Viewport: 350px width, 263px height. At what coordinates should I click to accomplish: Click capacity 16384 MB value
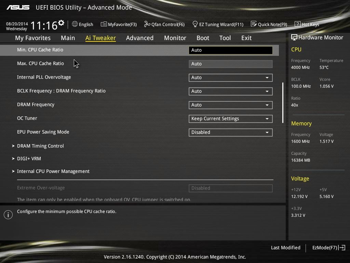coord(300,160)
